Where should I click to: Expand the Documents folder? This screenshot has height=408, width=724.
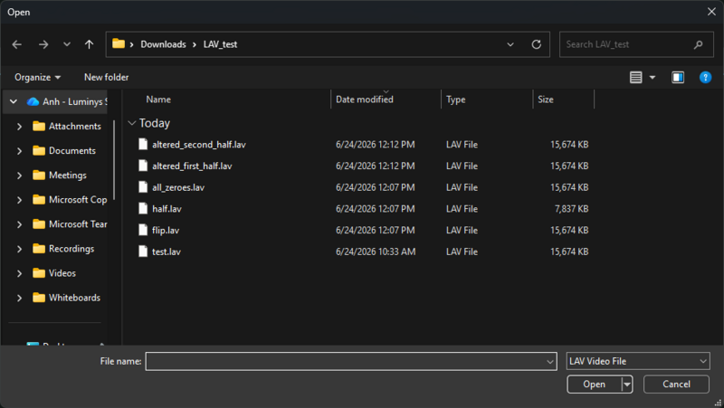[19, 150]
